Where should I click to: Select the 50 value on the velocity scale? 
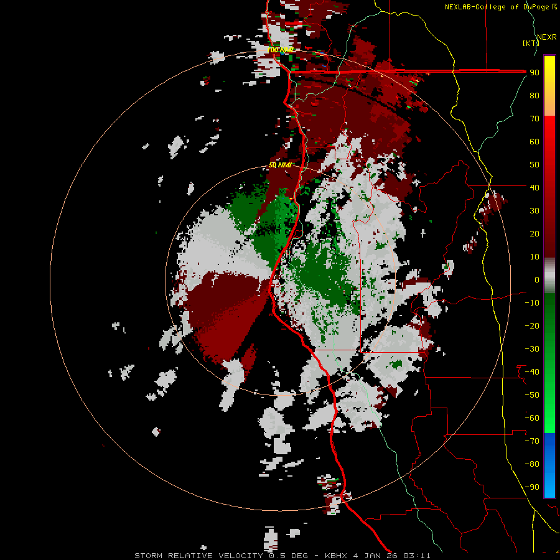click(x=534, y=165)
